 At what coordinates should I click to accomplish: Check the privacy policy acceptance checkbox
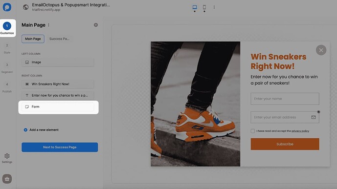[x=253, y=131]
